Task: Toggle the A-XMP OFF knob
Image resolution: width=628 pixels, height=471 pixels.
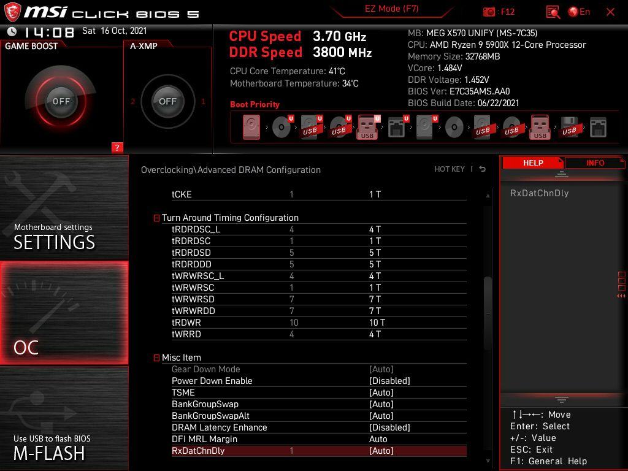Action: point(167,101)
